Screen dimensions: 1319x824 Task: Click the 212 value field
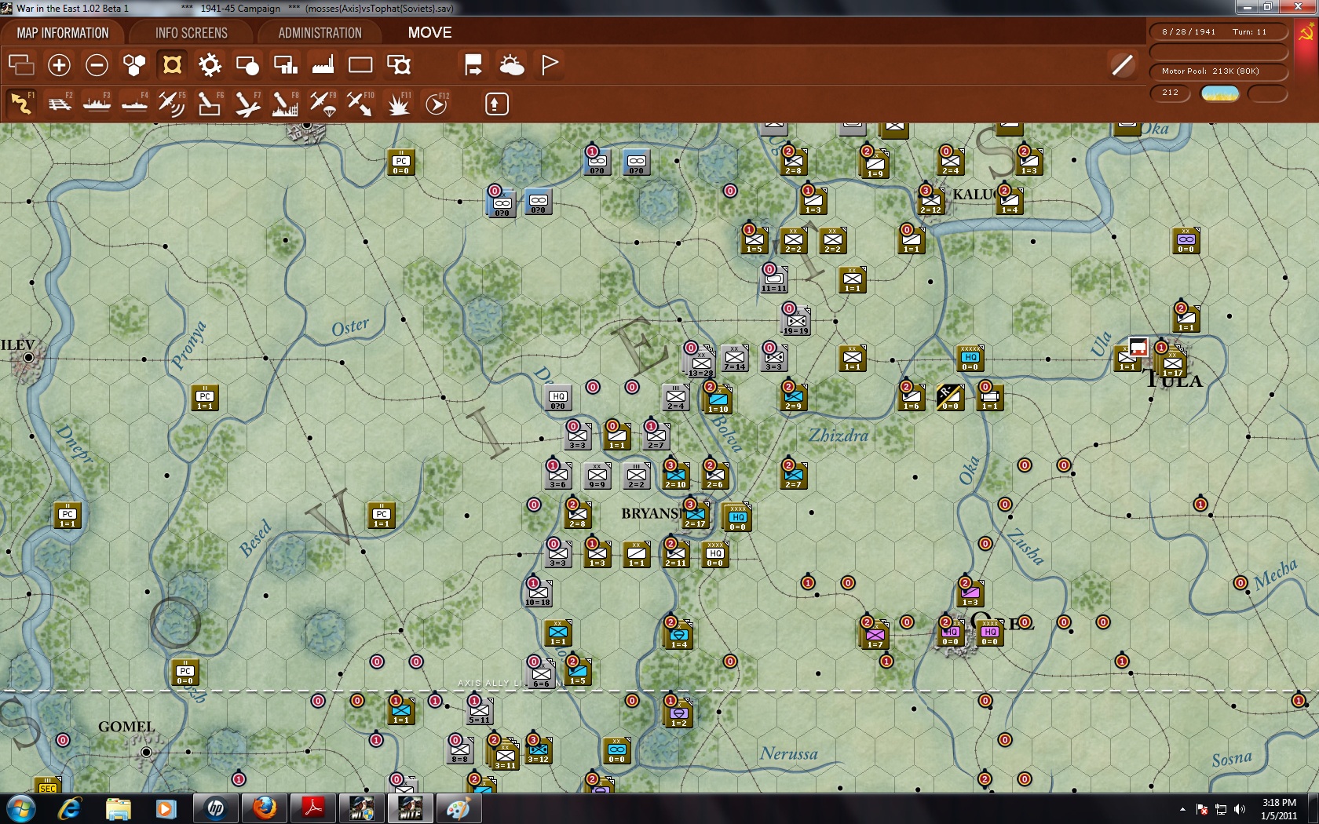pos(1171,93)
